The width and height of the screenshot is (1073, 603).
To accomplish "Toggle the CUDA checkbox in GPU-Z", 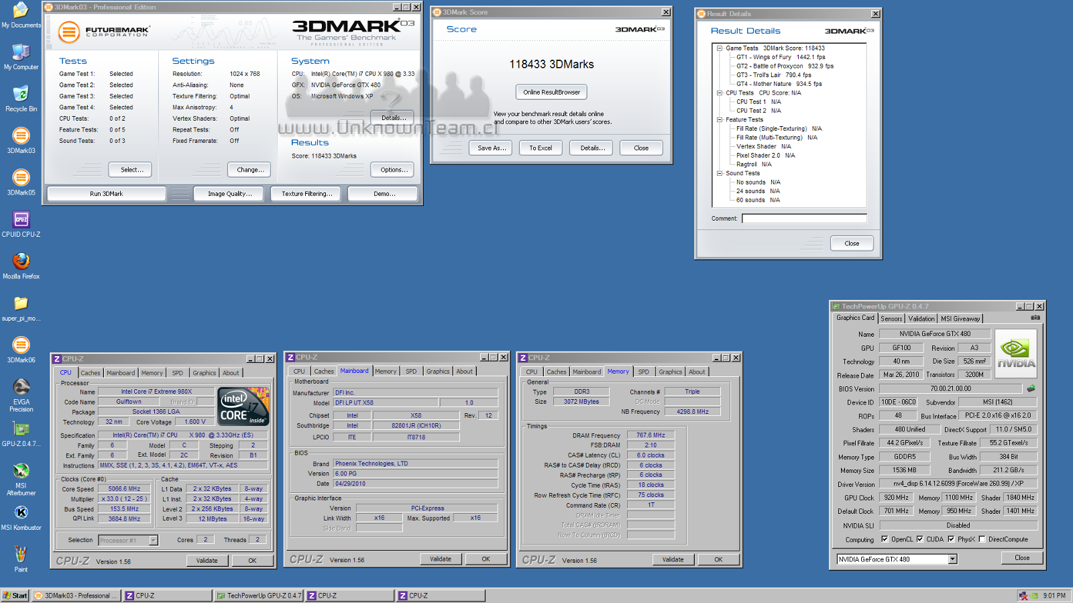I will 919,539.
